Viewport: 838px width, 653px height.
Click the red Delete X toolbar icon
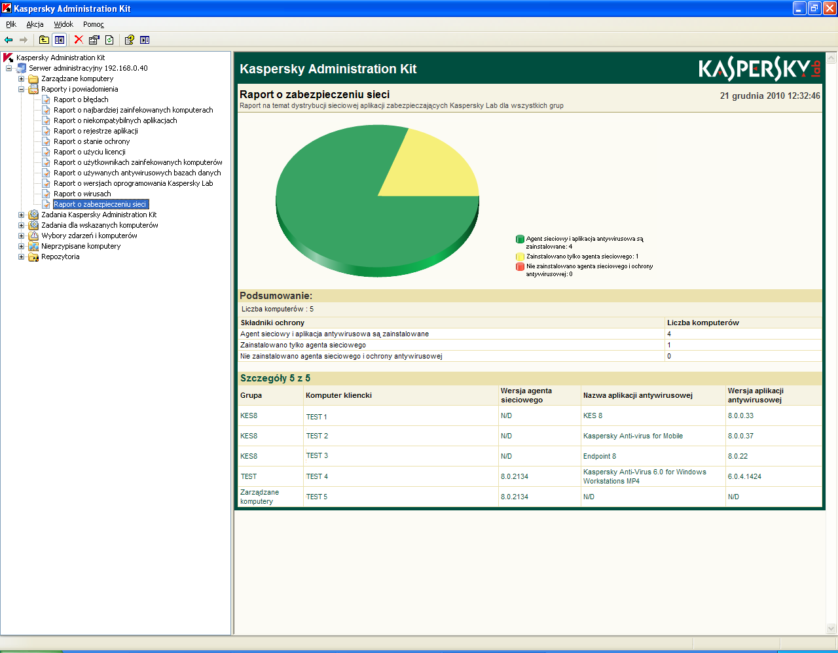79,40
